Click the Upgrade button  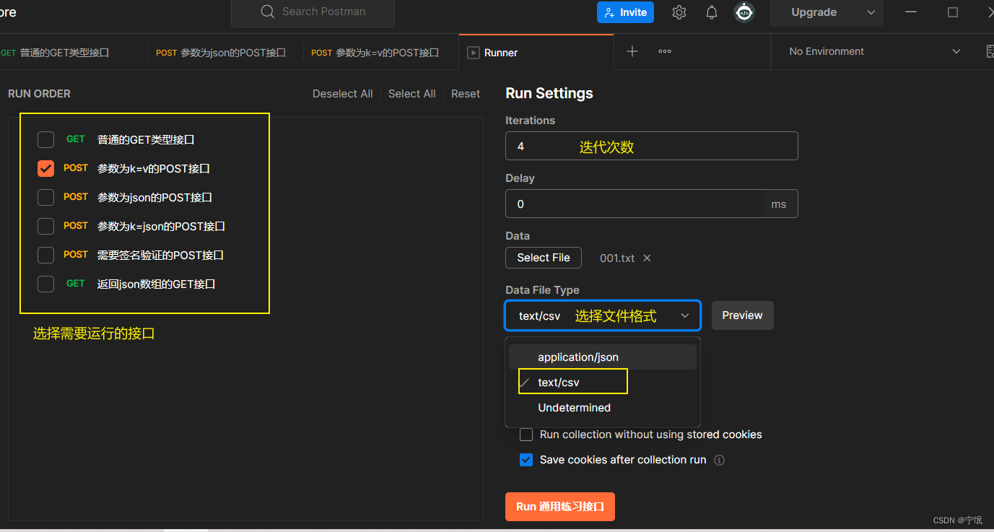click(814, 12)
